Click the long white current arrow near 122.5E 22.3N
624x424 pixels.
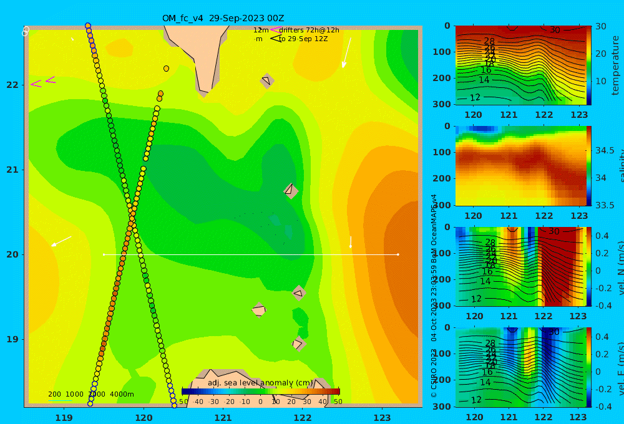[346, 53]
